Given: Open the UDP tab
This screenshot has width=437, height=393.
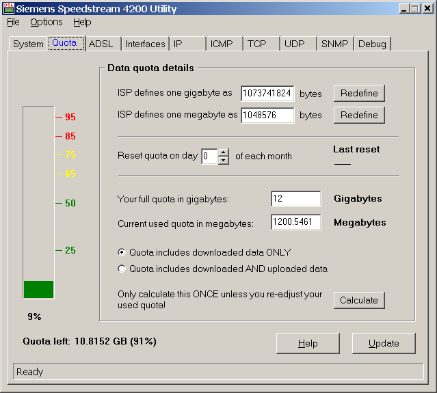Looking at the screenshot, I should (298, 44).
